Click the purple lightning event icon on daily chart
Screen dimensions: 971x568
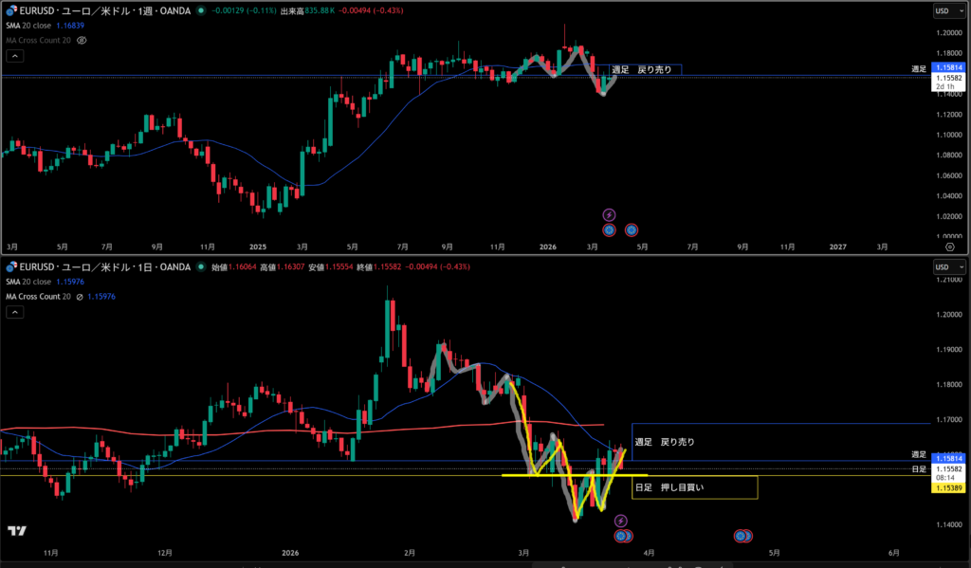(x=620, y=521)
